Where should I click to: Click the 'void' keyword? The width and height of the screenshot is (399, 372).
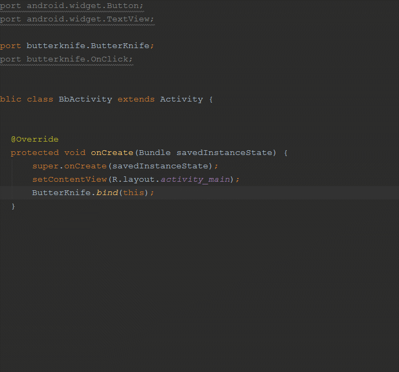coord(75,152)
